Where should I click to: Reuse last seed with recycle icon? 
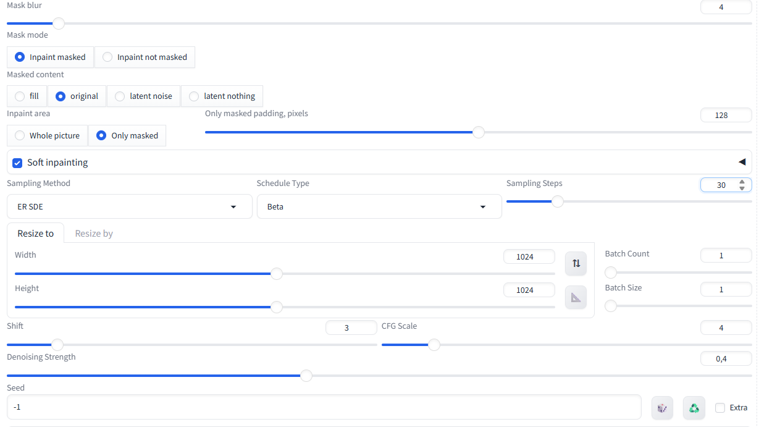pyautogui.click(x=694, y=408)
